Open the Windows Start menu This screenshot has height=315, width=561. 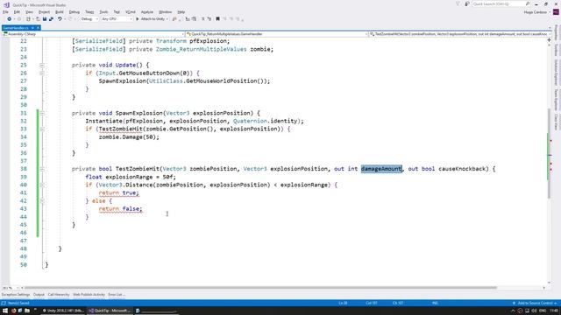click(x=5, y=311)
